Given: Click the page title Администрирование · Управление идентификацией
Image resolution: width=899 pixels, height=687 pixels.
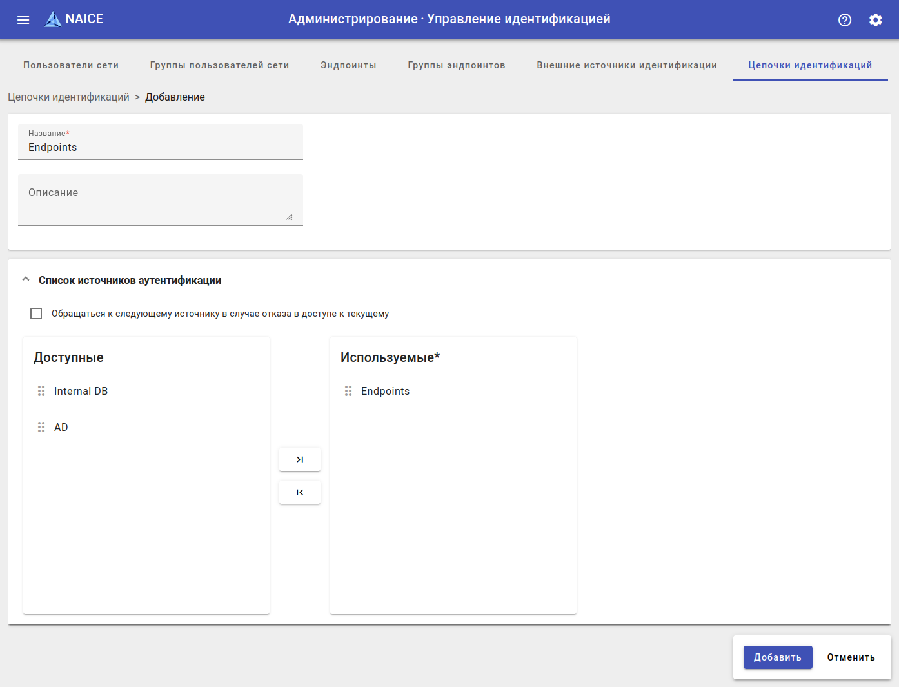Looking at the screenshot, I should coord(449,19).
